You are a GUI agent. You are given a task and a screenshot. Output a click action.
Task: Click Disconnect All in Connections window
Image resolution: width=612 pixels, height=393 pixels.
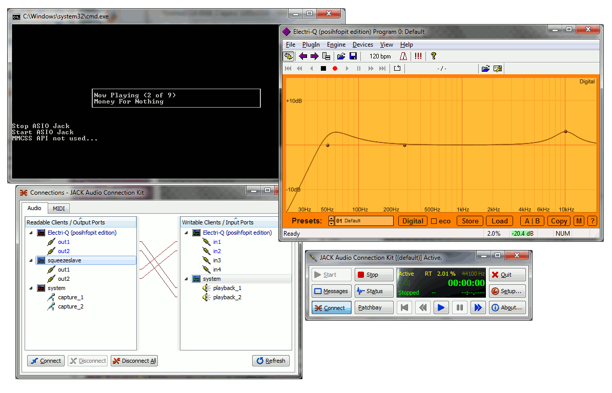point(134,361)
